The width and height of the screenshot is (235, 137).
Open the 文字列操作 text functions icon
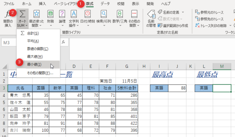click(x=74, y=14)
